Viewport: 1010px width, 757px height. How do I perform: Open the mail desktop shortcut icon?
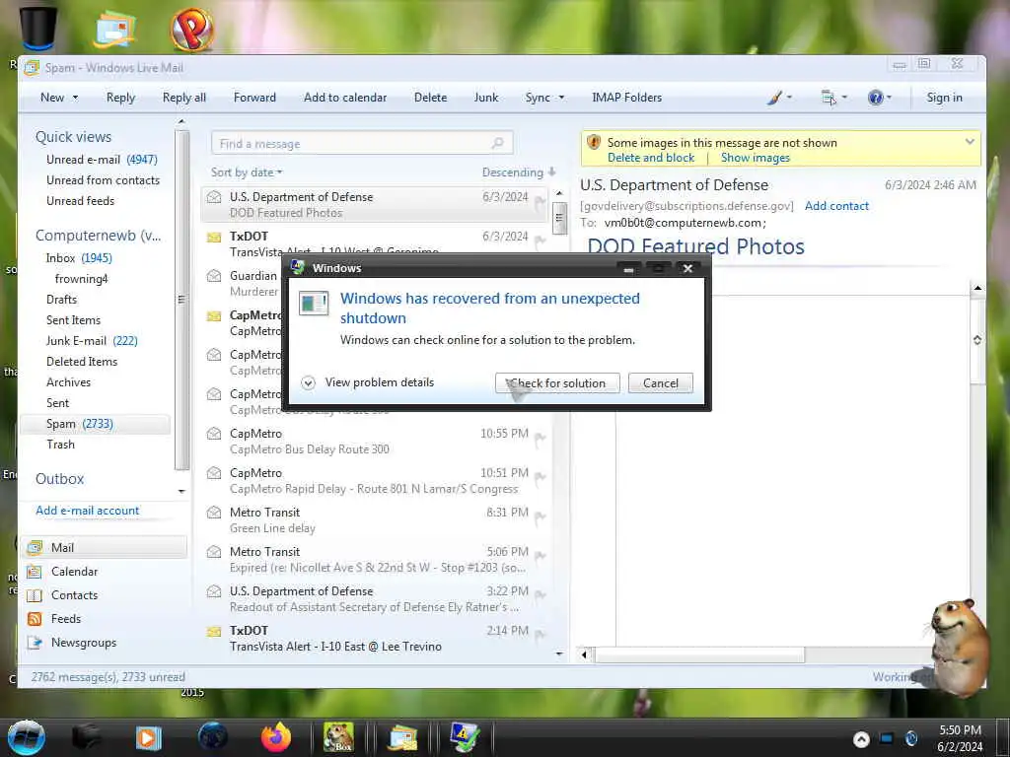click(114, 29)
